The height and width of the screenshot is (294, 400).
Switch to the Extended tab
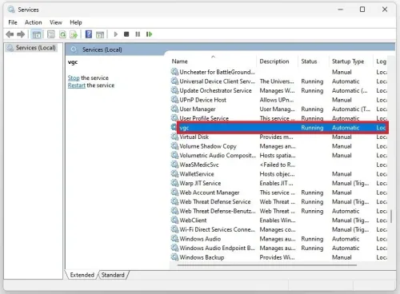(82, 275)
